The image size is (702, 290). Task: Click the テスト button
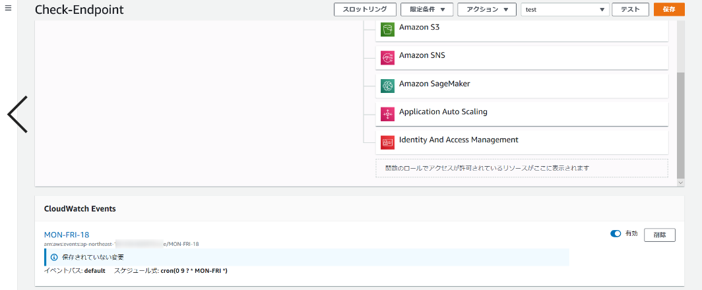[x=630, y=10]
